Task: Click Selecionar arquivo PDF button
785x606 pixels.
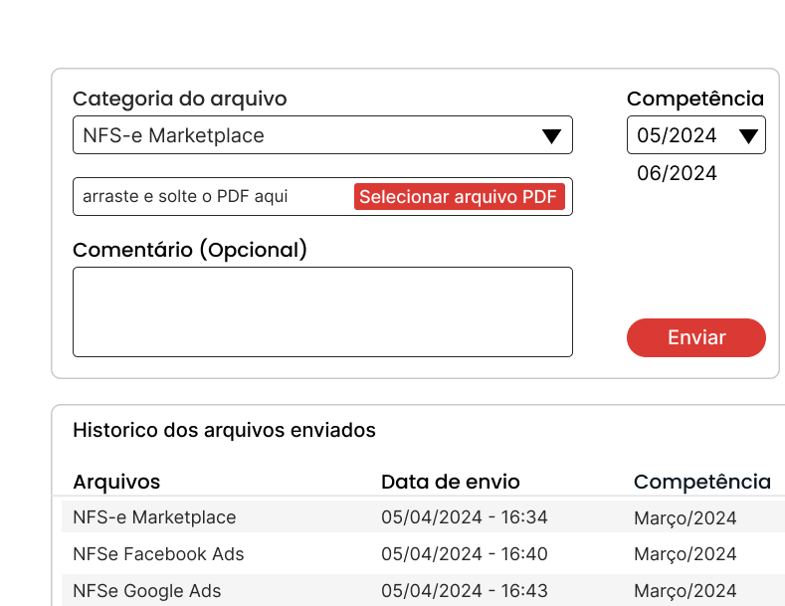Action: pyautogui.click(x=459, y=197)
